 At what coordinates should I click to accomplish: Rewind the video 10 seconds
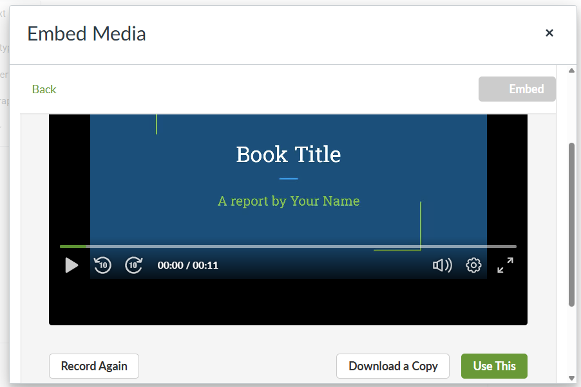[102, 265]
